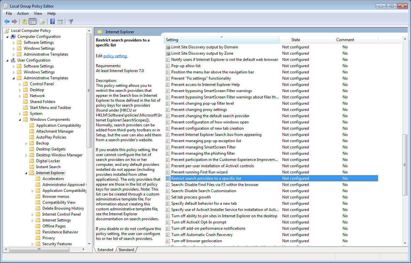Click the Computer Configuration computer icon
Image resolution: width=411 pixels, height=263 pixels.
(13, 37)
